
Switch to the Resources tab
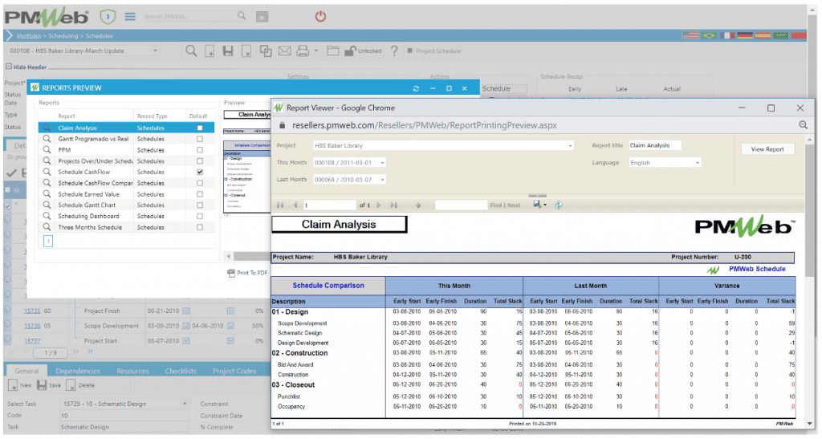132,371
